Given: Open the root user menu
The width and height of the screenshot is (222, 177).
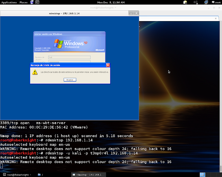Looking at the screenshot, I should 216,2.
